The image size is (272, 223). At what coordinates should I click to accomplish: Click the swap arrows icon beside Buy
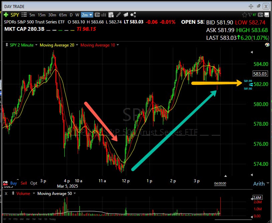(x=5, y=183)
